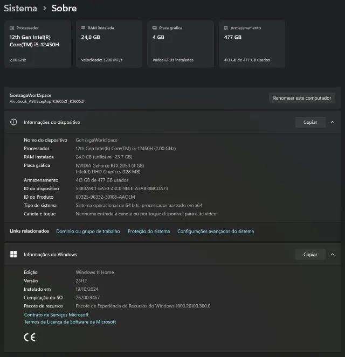Screen dimensions: 345x357
Task: Click Várias GPUs instaladas text
Action: pyautogui.click(x=173, y=60)
